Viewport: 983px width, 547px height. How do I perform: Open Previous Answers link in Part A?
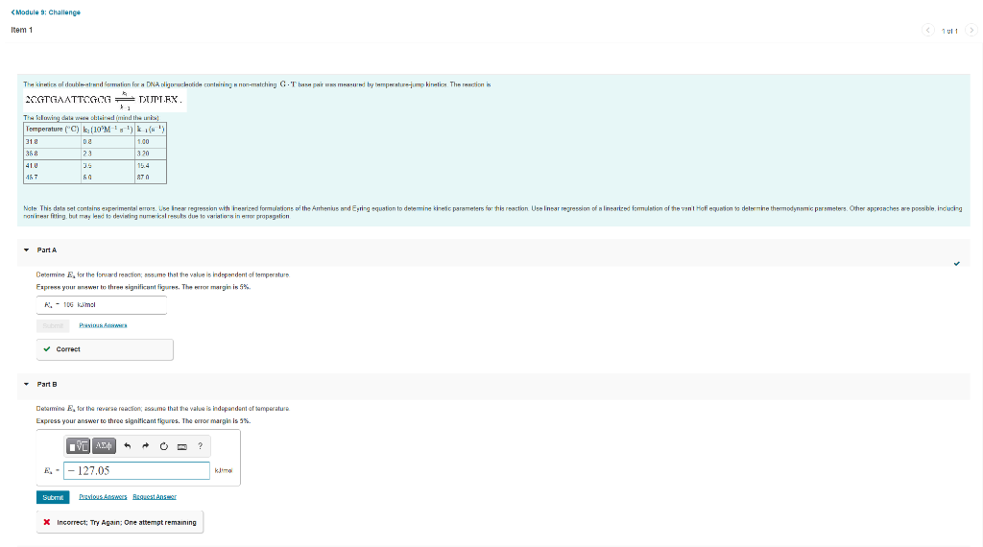coord(103,325)
